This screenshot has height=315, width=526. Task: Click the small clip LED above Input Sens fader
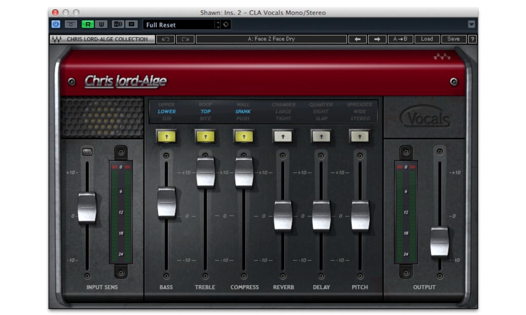point(87,152)
